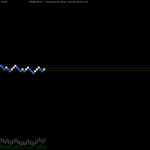The image size is (150, 150).
Task: Click the rightmost green volume bar
Action: tap(46, 147)
